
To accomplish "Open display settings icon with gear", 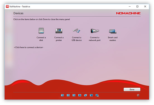I will [x=97, y=96].
